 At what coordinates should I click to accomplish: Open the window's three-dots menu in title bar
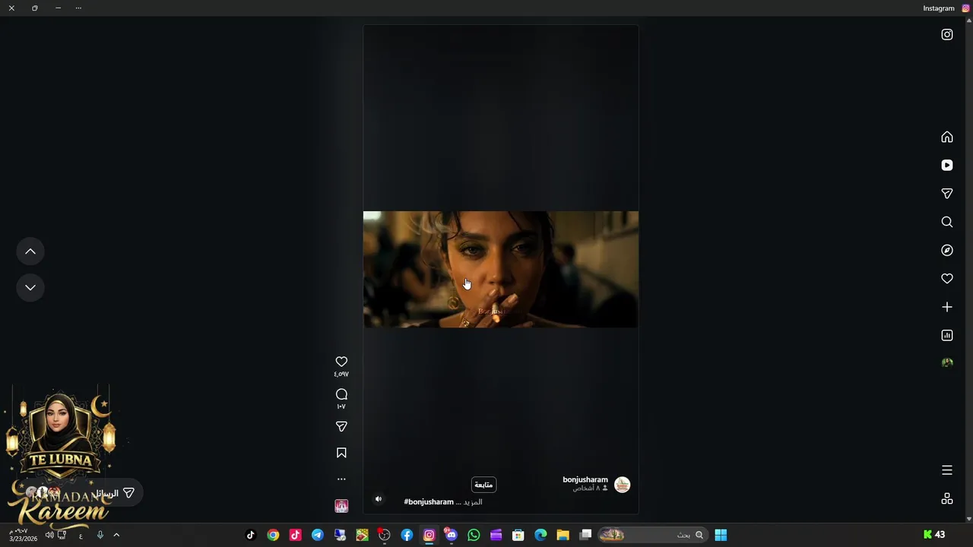point(78,8)
